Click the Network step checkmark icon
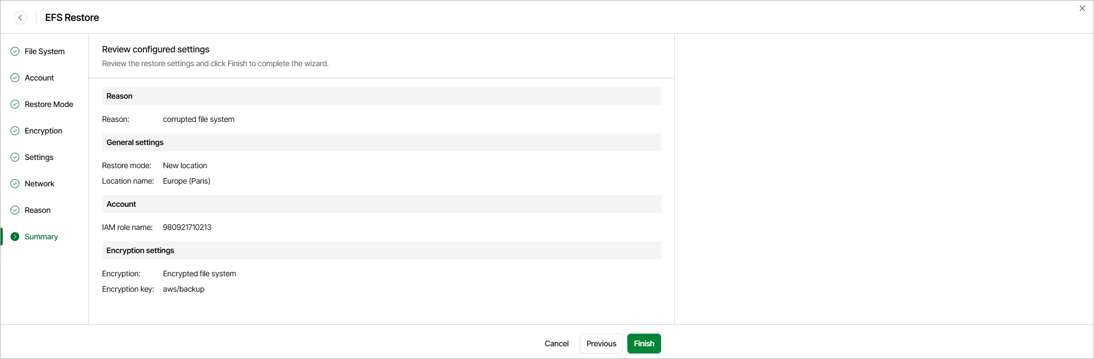 click(15, 184)
